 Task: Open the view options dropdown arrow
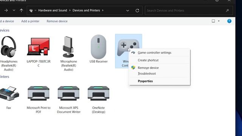[x=219, y=21]
